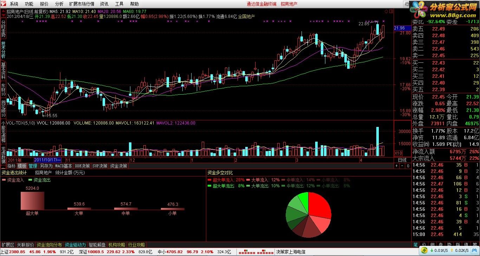
Task: Click the 买一 22.43 order book row
Action: (x=446, y=63)
